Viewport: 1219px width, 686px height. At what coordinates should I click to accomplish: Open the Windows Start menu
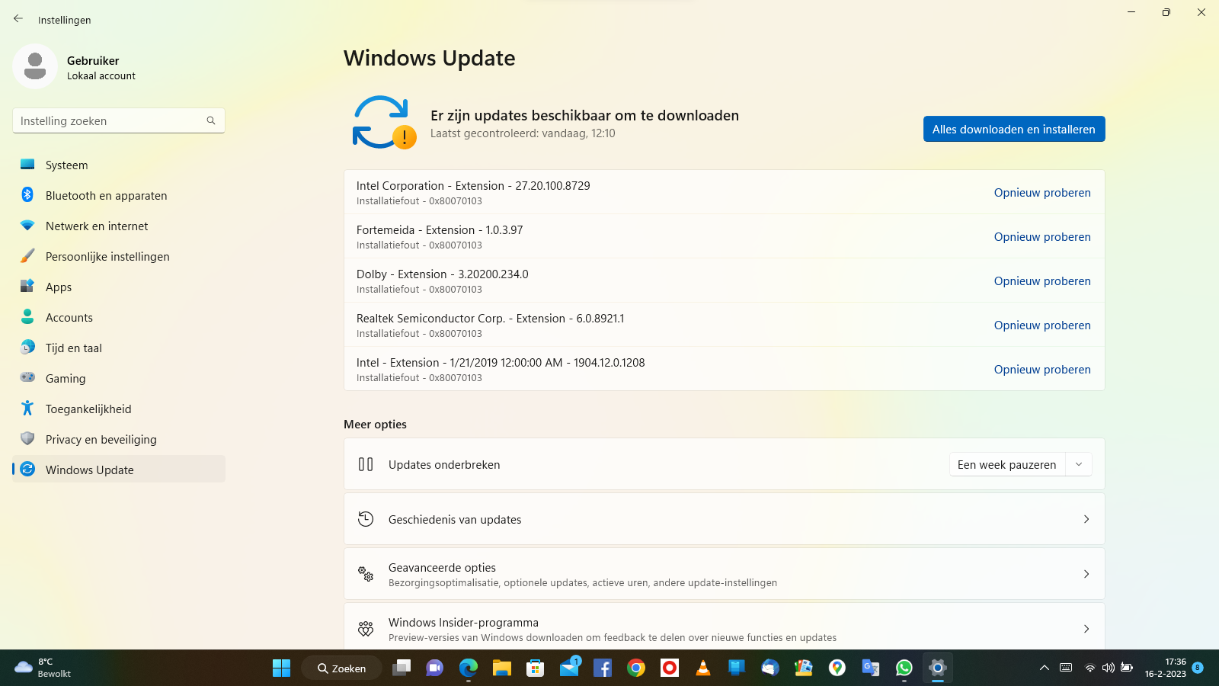pos(281,668)
